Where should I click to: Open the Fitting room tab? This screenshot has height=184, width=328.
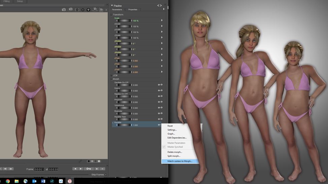point(6,1)
